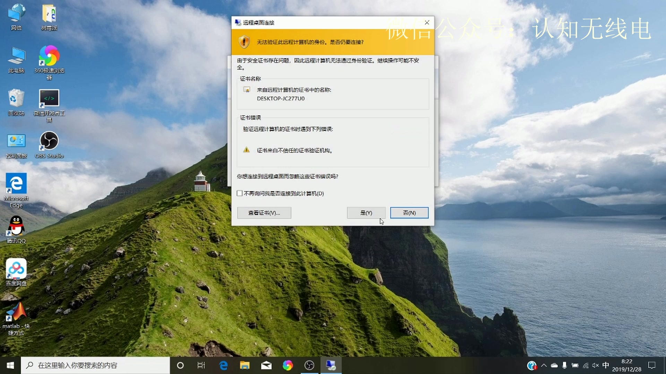Click the No (否) button

pos(409,213)
